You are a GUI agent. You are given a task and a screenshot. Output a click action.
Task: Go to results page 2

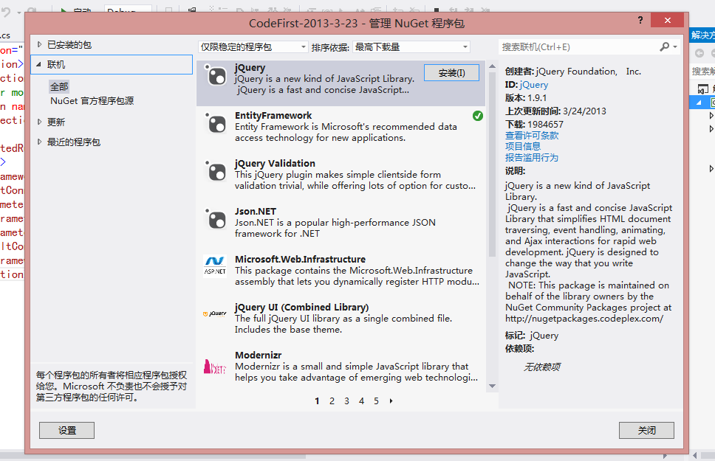click(332, 401)
